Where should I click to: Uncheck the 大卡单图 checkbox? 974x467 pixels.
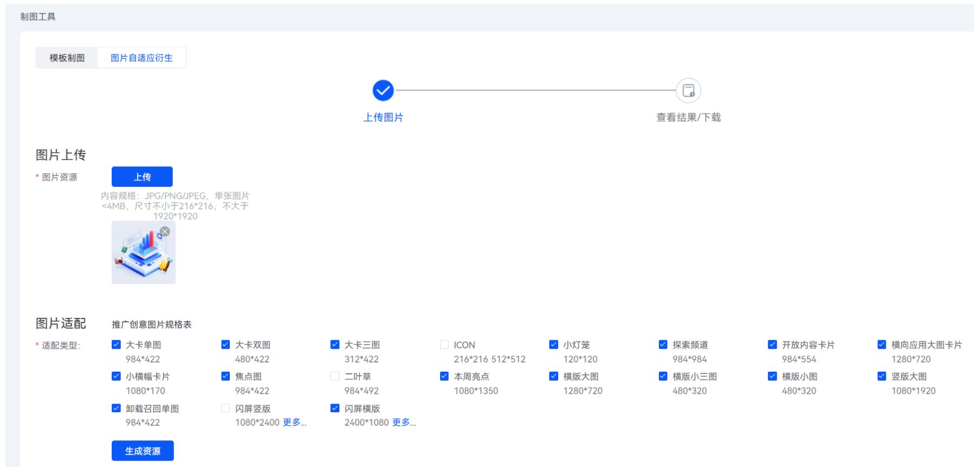pos(116,345)
